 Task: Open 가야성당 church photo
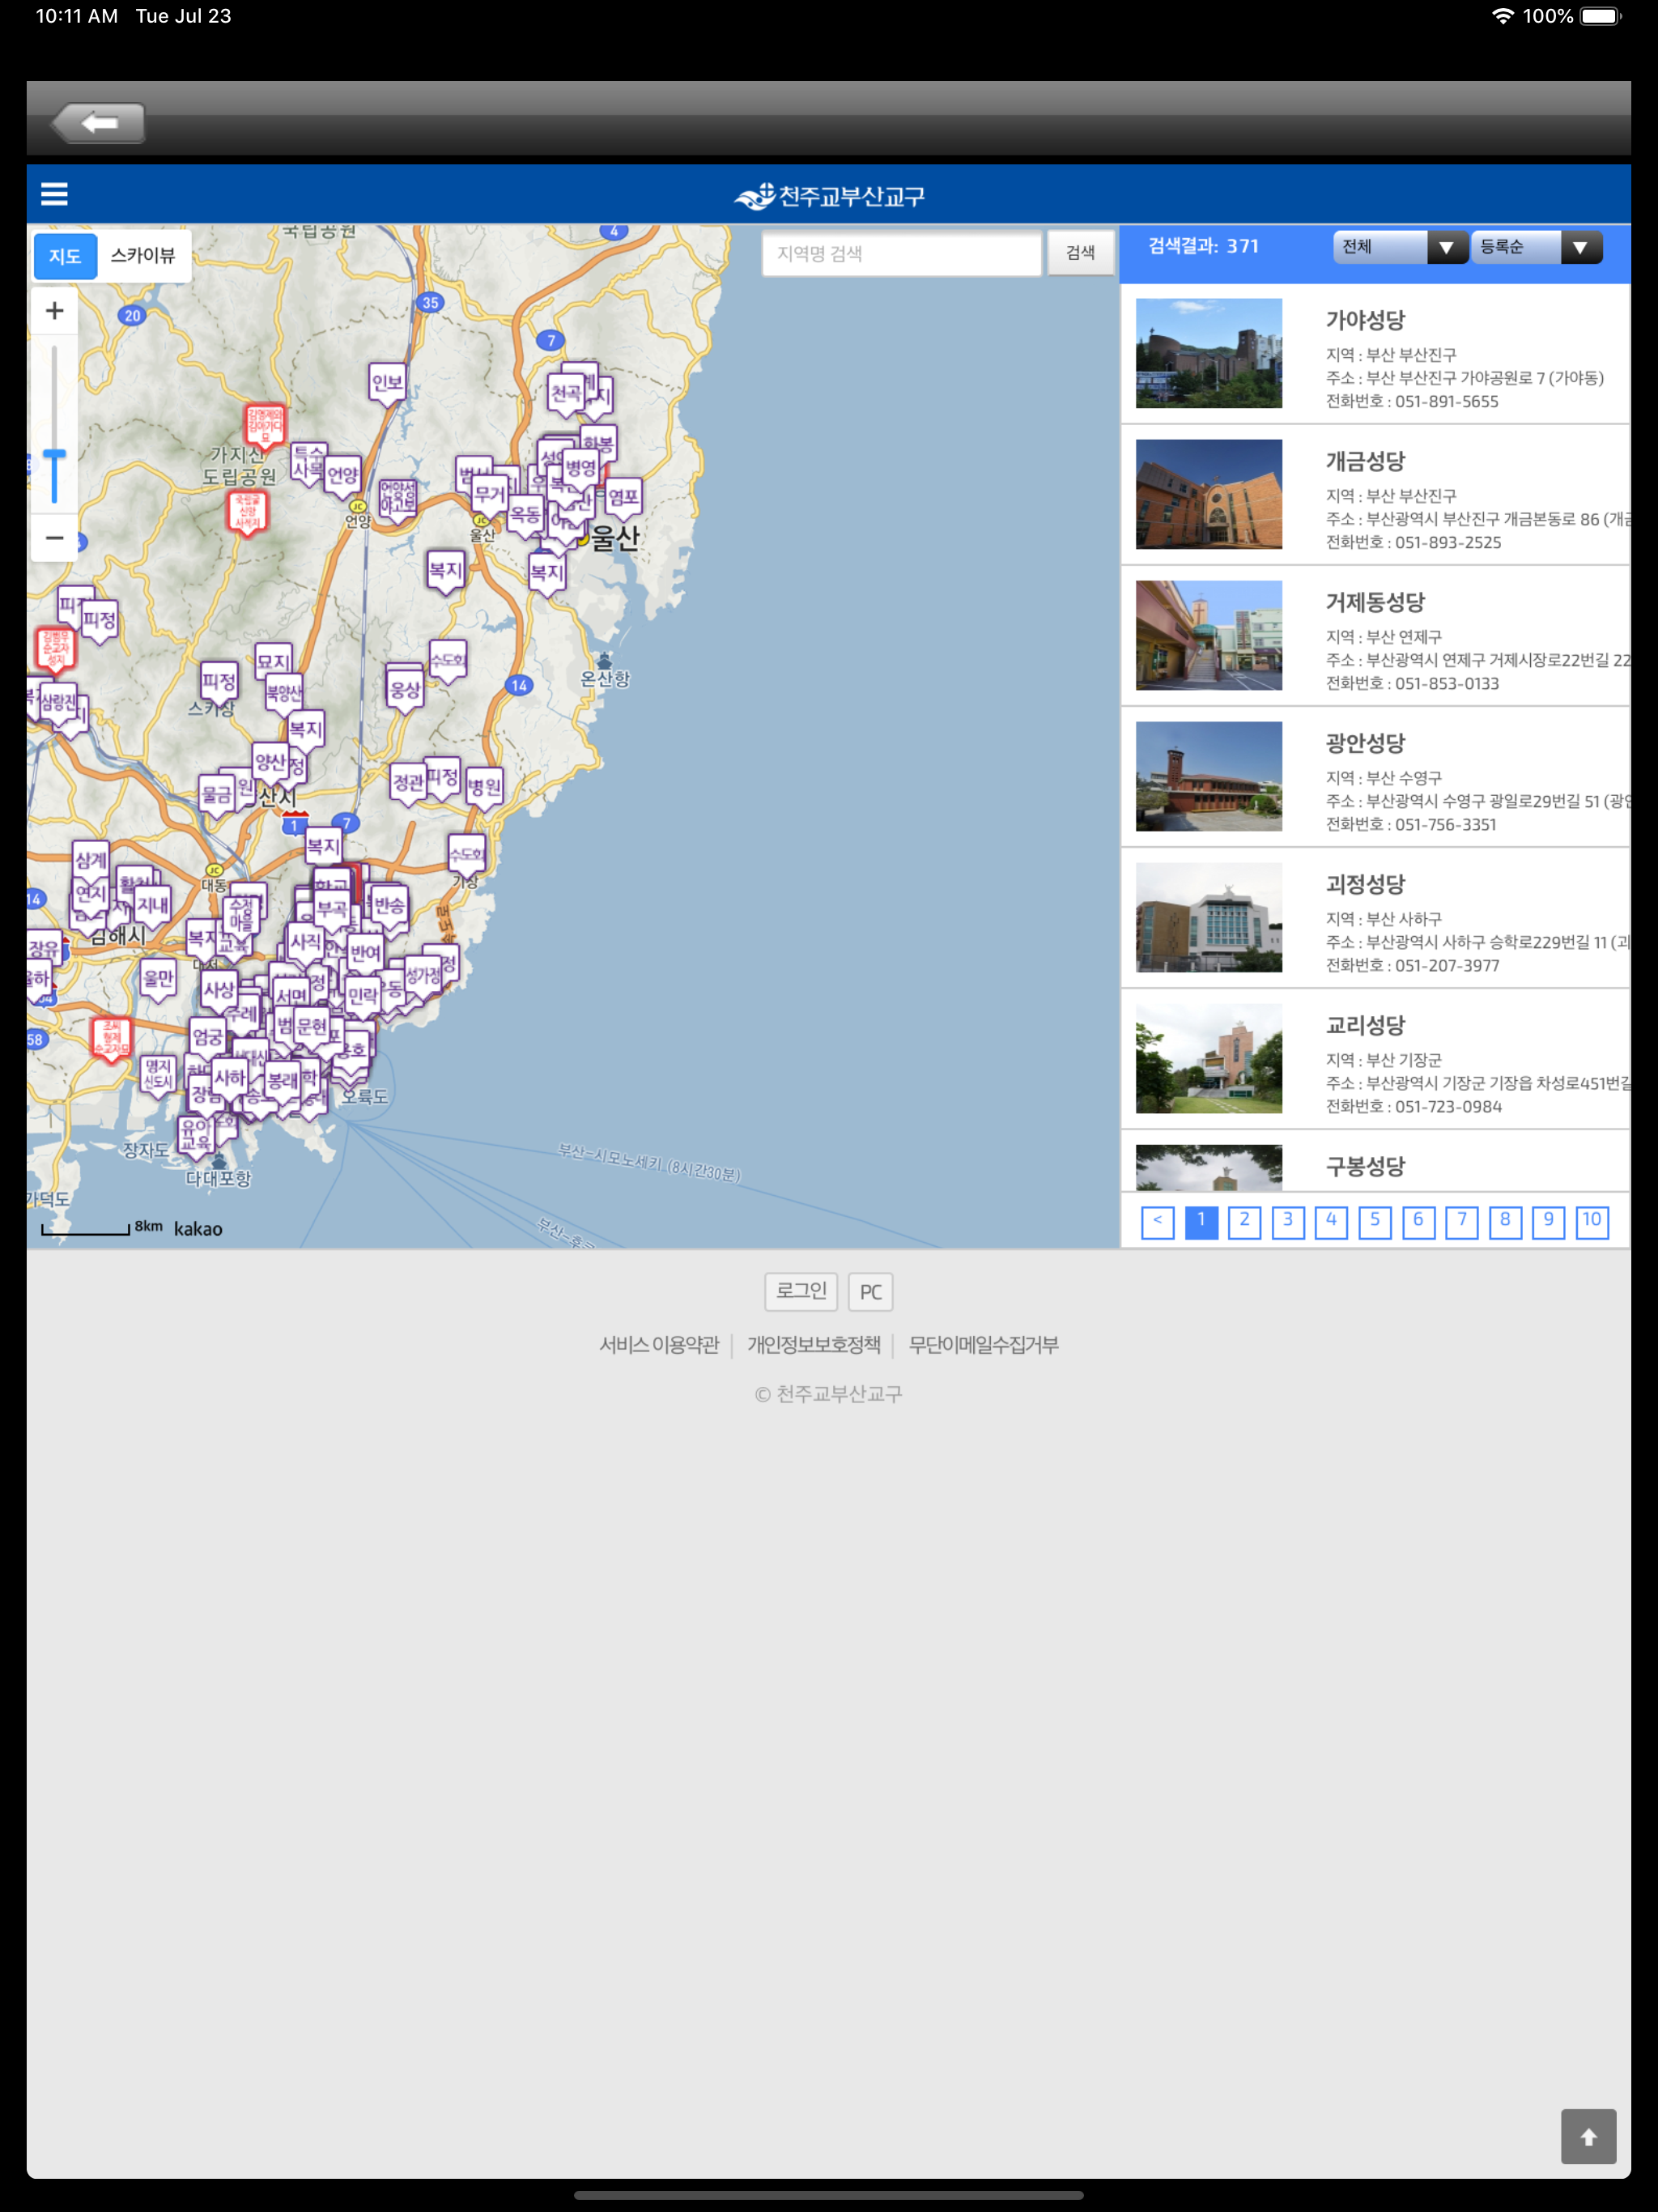click(x=1208, y=353)
